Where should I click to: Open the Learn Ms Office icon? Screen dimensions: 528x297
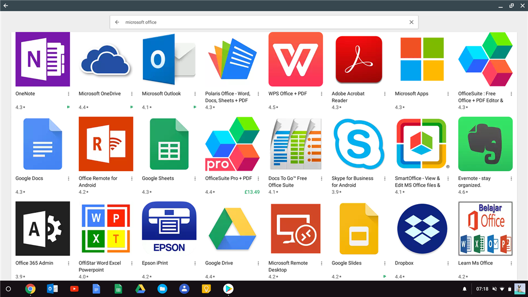[485, 228]
